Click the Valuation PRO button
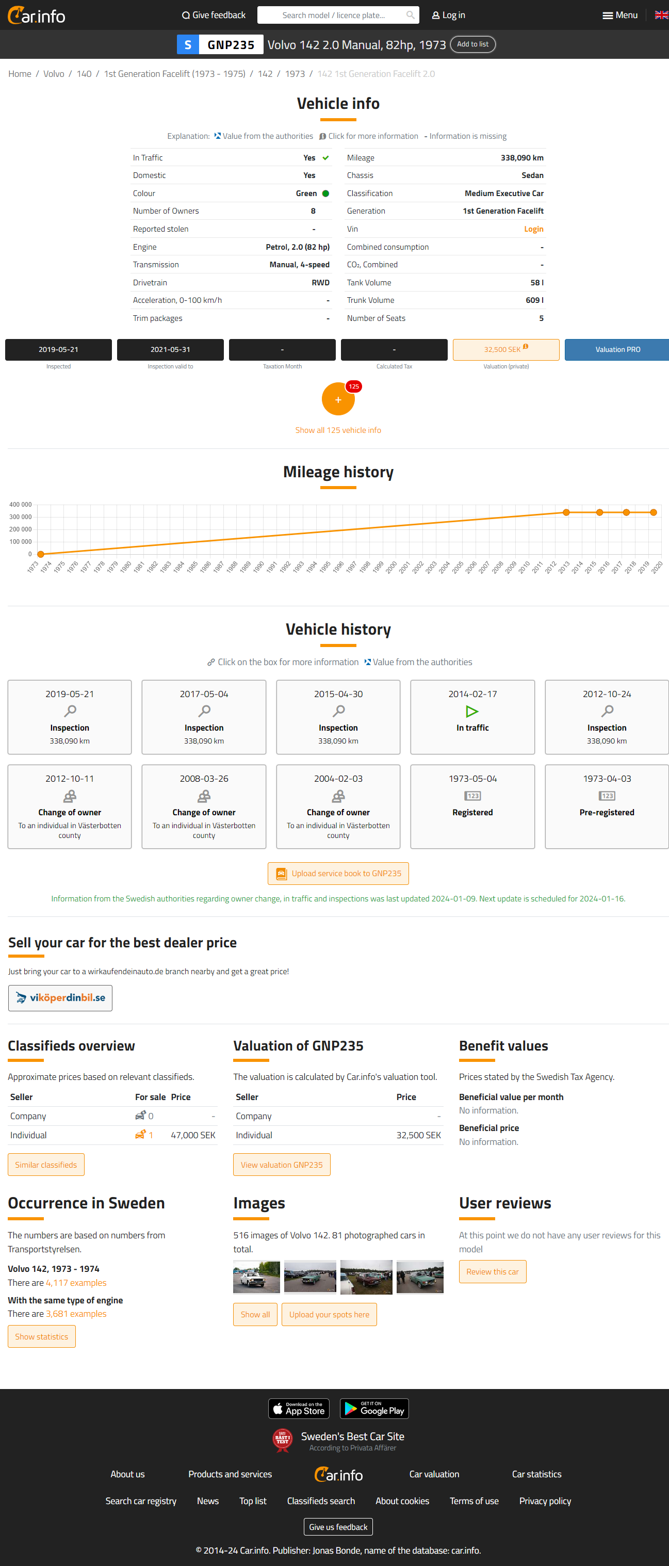This screenshot has height=1566, width=669. [x=617, y=349]
